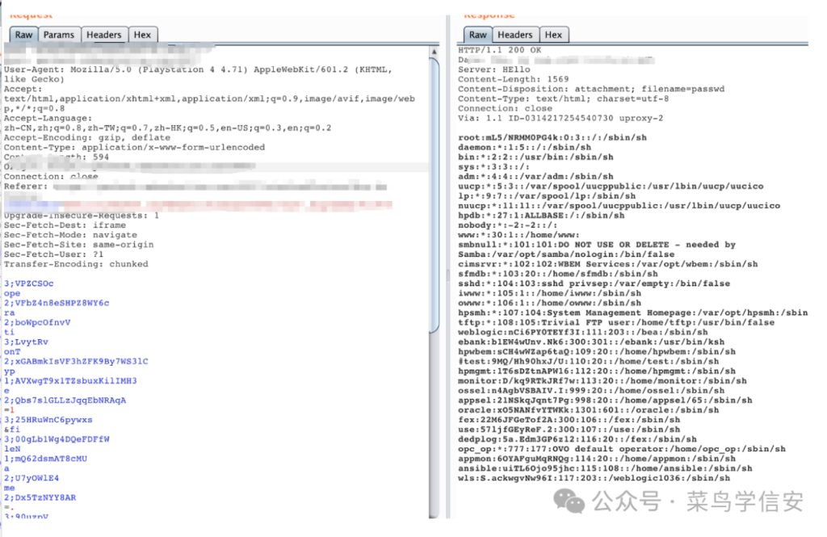The height and width of the screenshot is (537, 827).
Task: Click the 'nobody:*:-2:-2' passwd line
Action: pos(507,225)
